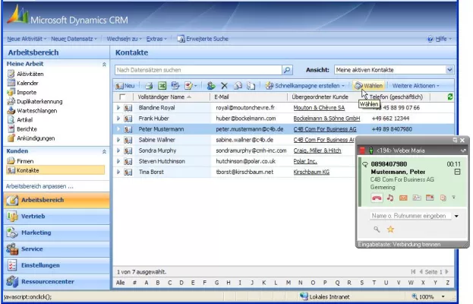The image size is (473, 304).
Task: Switch to the Service area
Action: pyautogui.click(x=57, y=249)
